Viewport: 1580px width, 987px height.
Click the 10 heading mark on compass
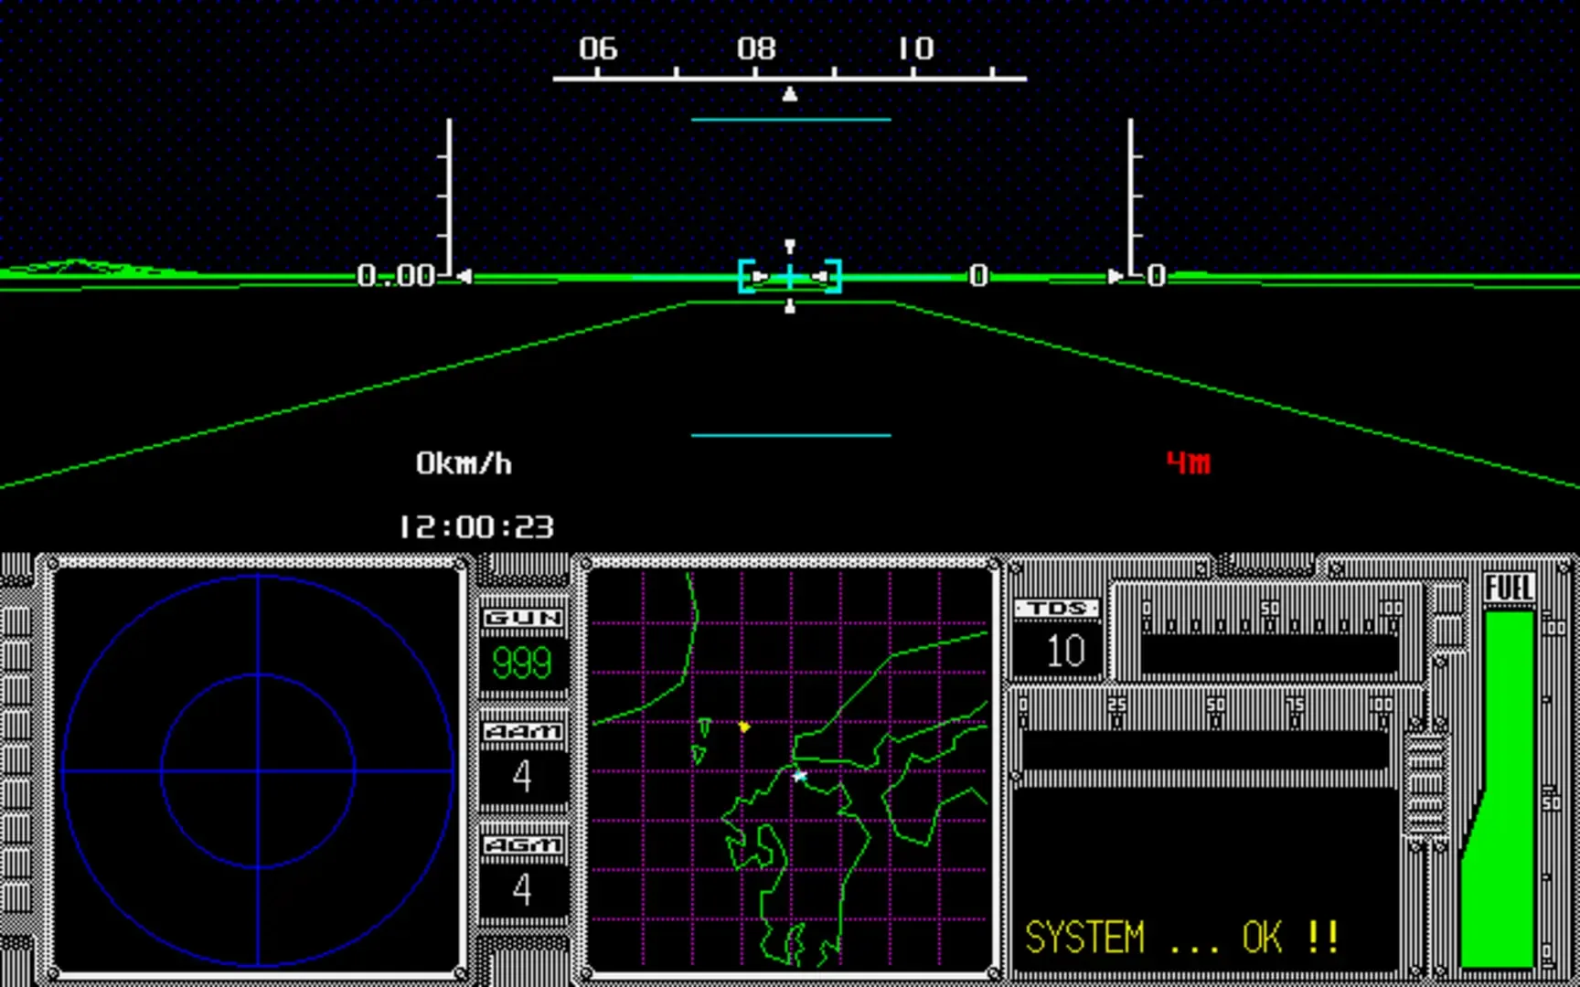[x=914, y=48]
